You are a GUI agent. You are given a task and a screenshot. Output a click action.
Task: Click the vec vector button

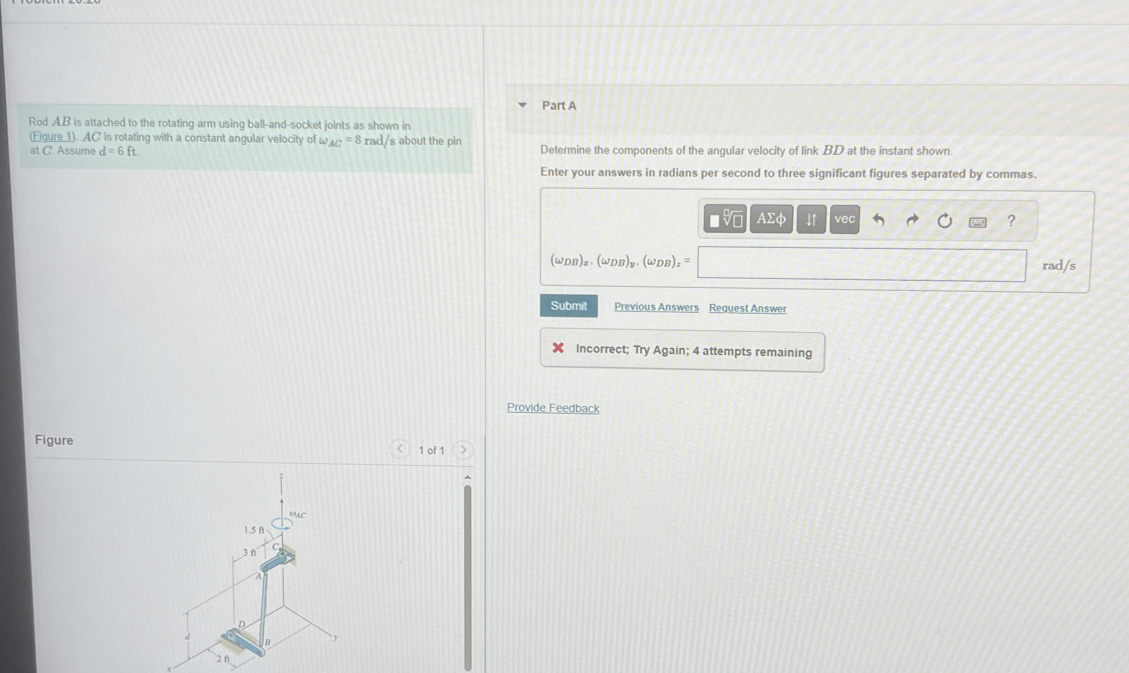[844, 219]
